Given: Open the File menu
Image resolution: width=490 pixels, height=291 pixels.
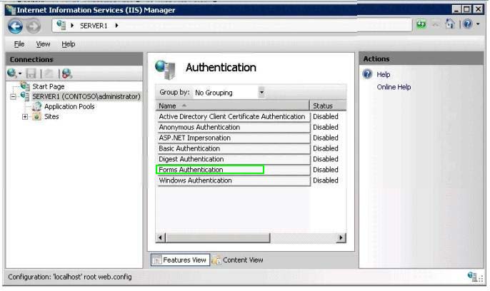Looking at the screenshot, I should point(19,44).
